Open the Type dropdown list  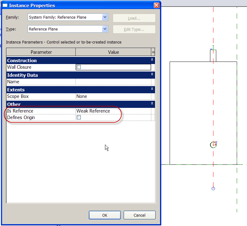(105, 29)
